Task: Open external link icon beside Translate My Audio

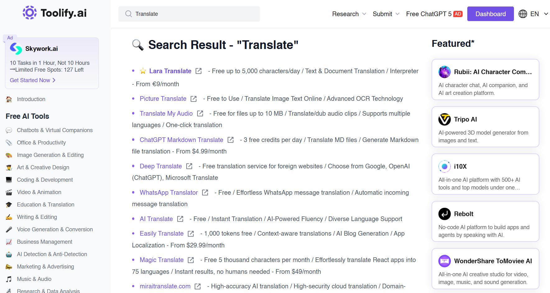Action: click(x=200, y=113)
